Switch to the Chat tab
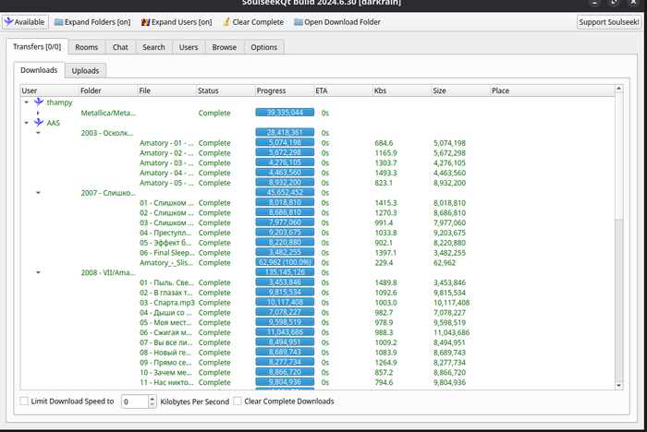Viewport: 647px width, 432px height. point(120,47)
